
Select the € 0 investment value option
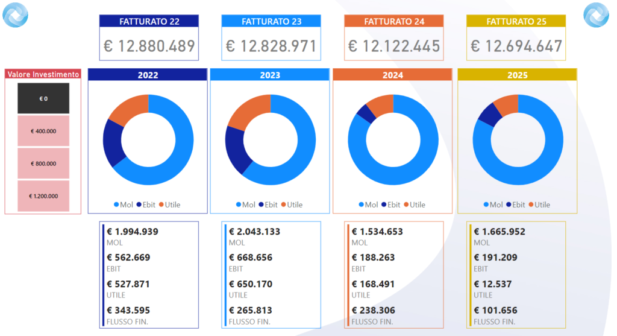43,98
